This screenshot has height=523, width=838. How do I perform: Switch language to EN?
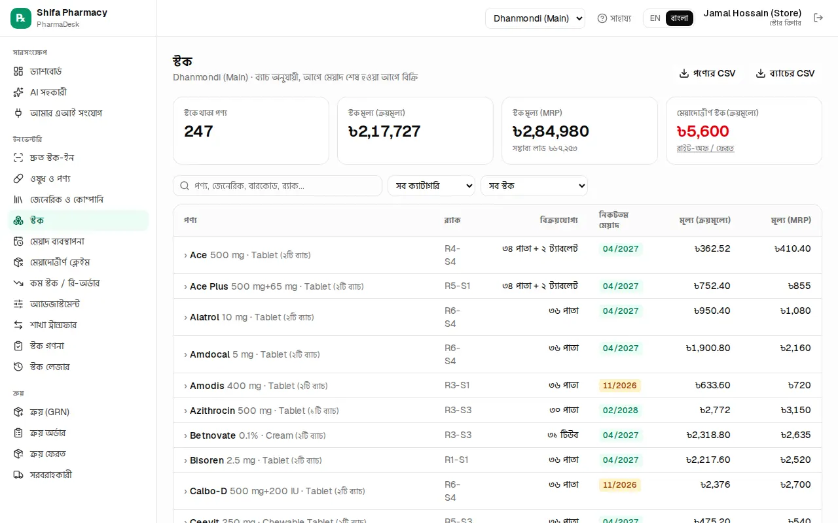(655, 18)
